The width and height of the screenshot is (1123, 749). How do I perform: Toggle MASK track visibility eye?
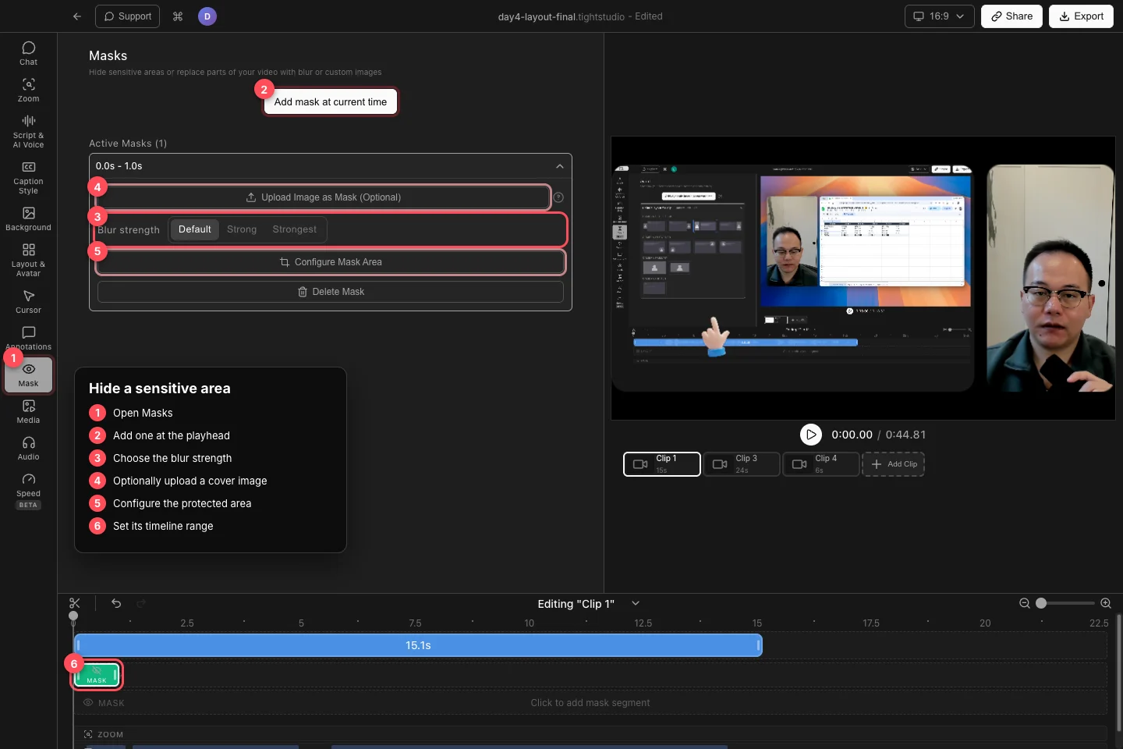point(88,703)
